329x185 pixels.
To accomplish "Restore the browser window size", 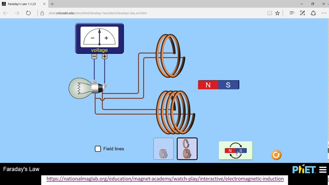I will (x=313, y=4).
